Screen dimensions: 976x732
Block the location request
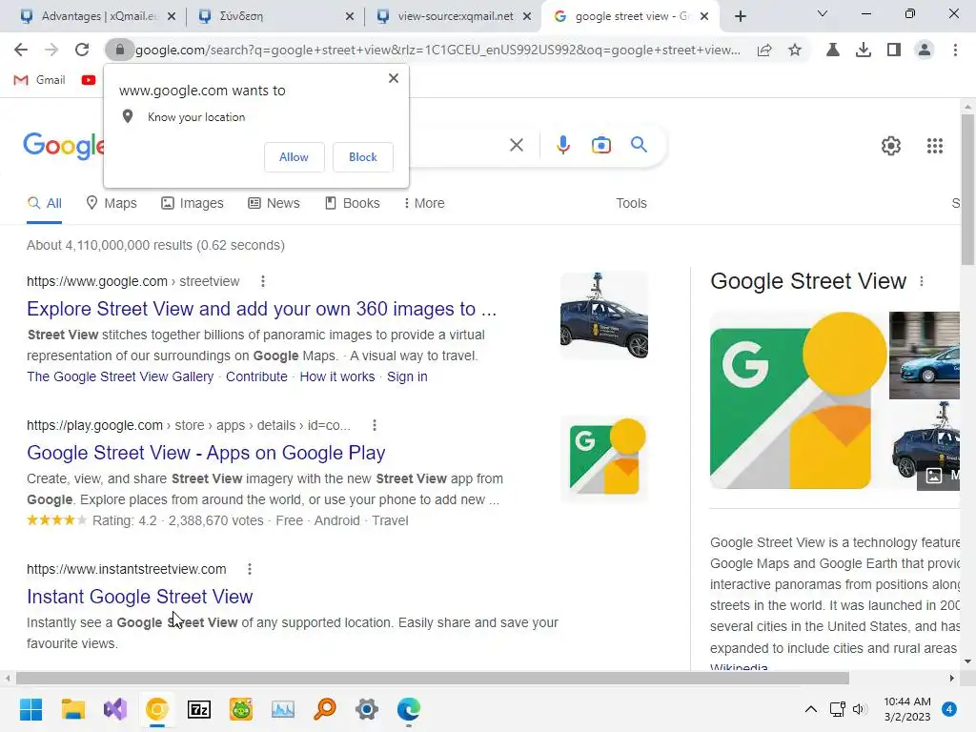[x=363, y=157]
